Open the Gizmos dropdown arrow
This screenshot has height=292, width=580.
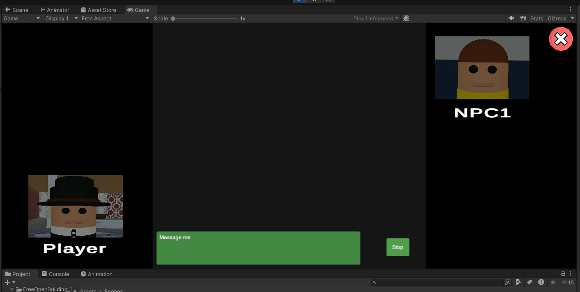[x=572, y=18]
